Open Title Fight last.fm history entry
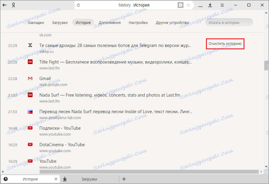 [x=115, y=62]
